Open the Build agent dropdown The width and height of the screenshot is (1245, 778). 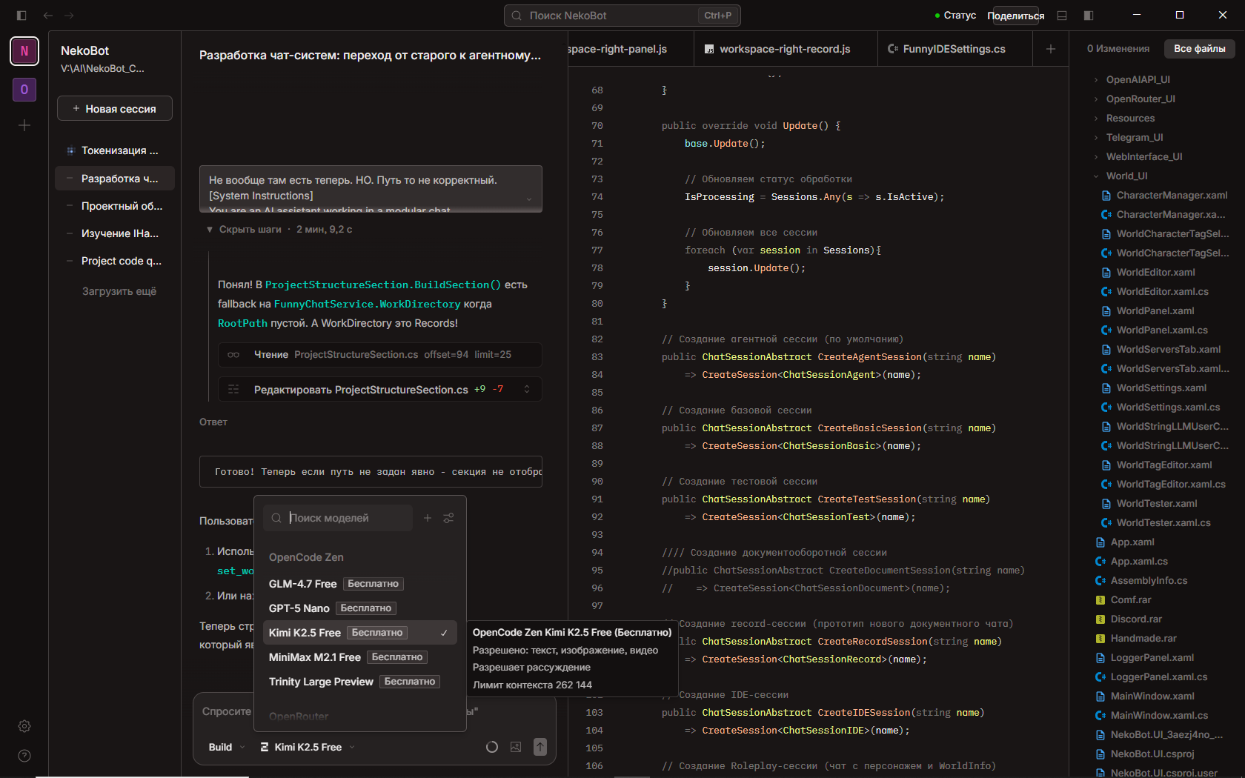point(226,747)
